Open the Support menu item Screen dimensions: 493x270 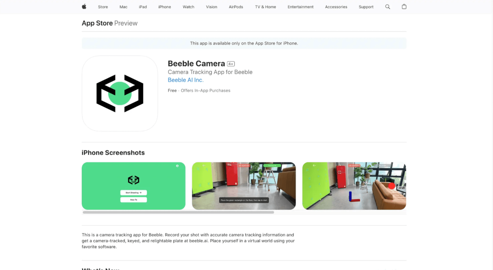pyautogui.click(x=366, y=7)
